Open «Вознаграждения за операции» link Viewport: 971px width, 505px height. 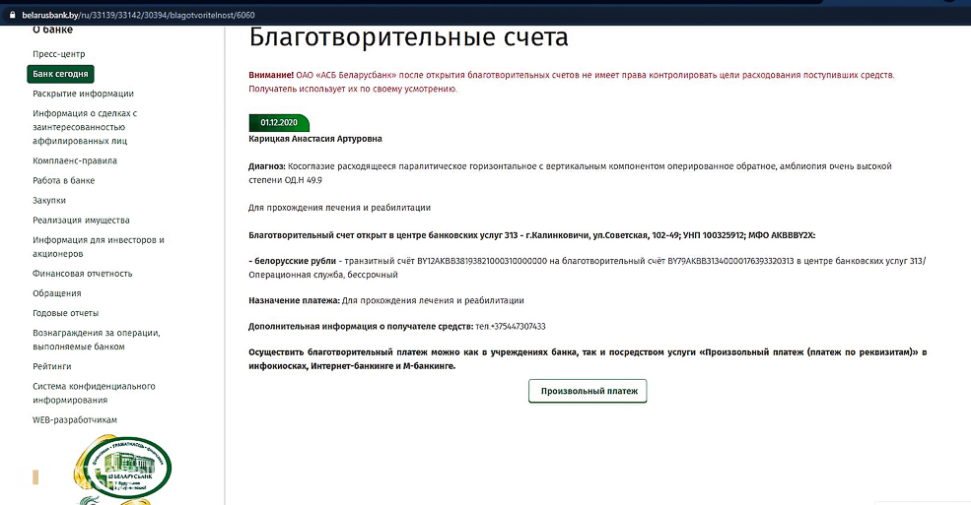point(96,340)
